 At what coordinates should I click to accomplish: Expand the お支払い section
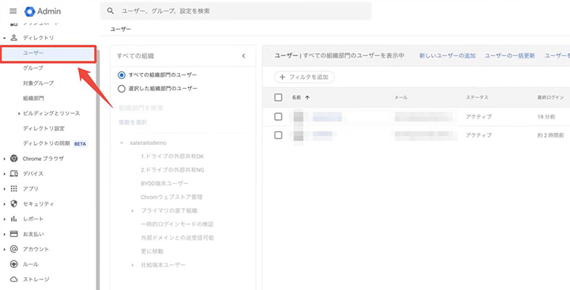[5, 235]
